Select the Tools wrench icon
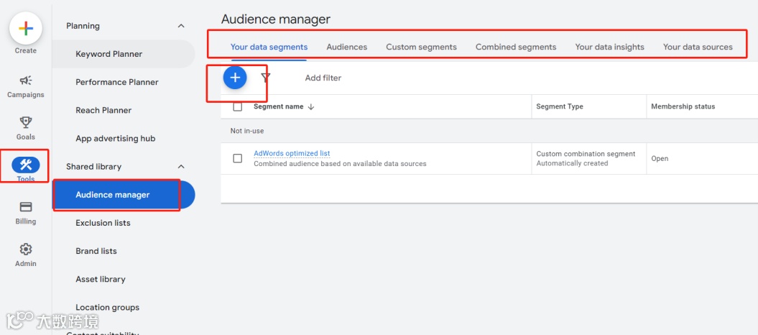The image size is (758, 335). [x=26, y=165]
